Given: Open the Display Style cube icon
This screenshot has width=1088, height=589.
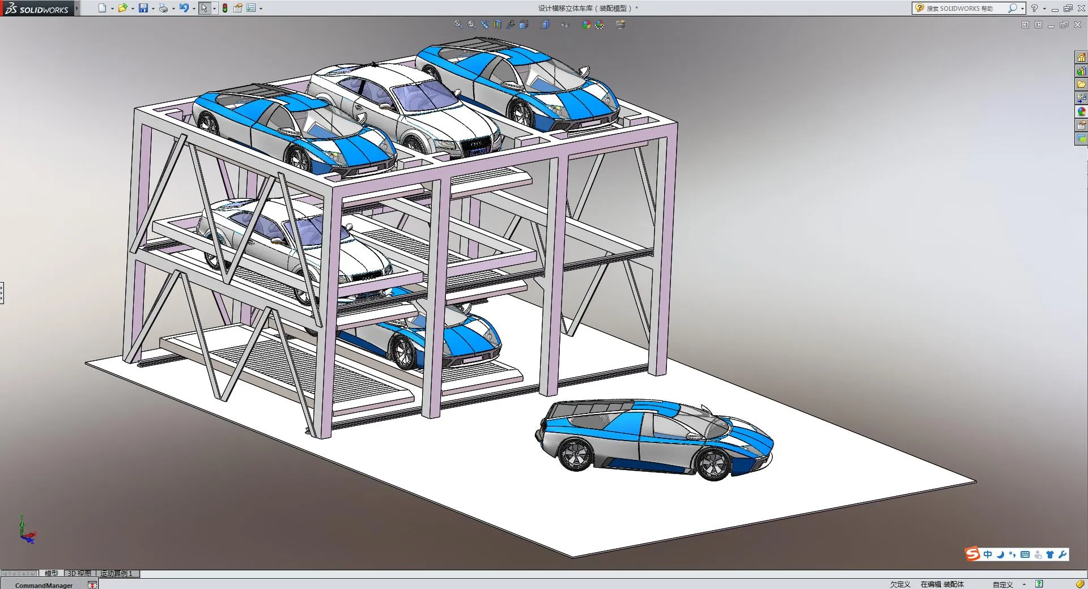Looking at the screenshot, I should pyautogui.click(x=545, y=24).
